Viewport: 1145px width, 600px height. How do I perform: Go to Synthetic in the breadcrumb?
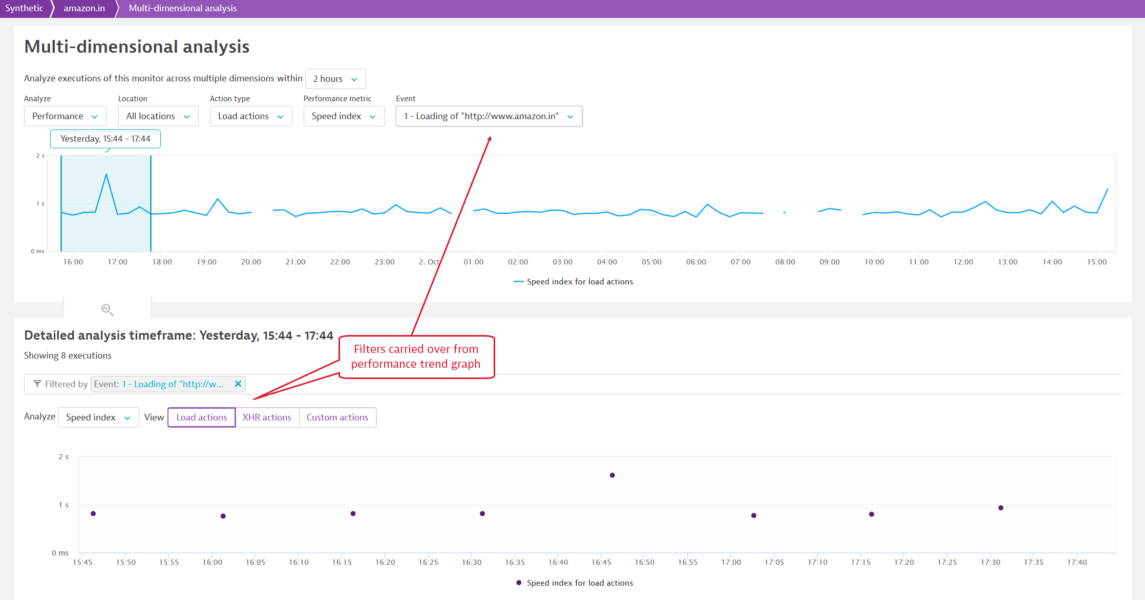(x=24, y=8)
